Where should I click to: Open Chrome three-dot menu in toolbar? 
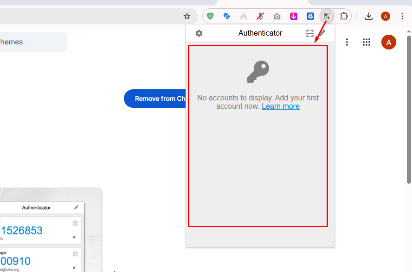(x=402, y=16)
